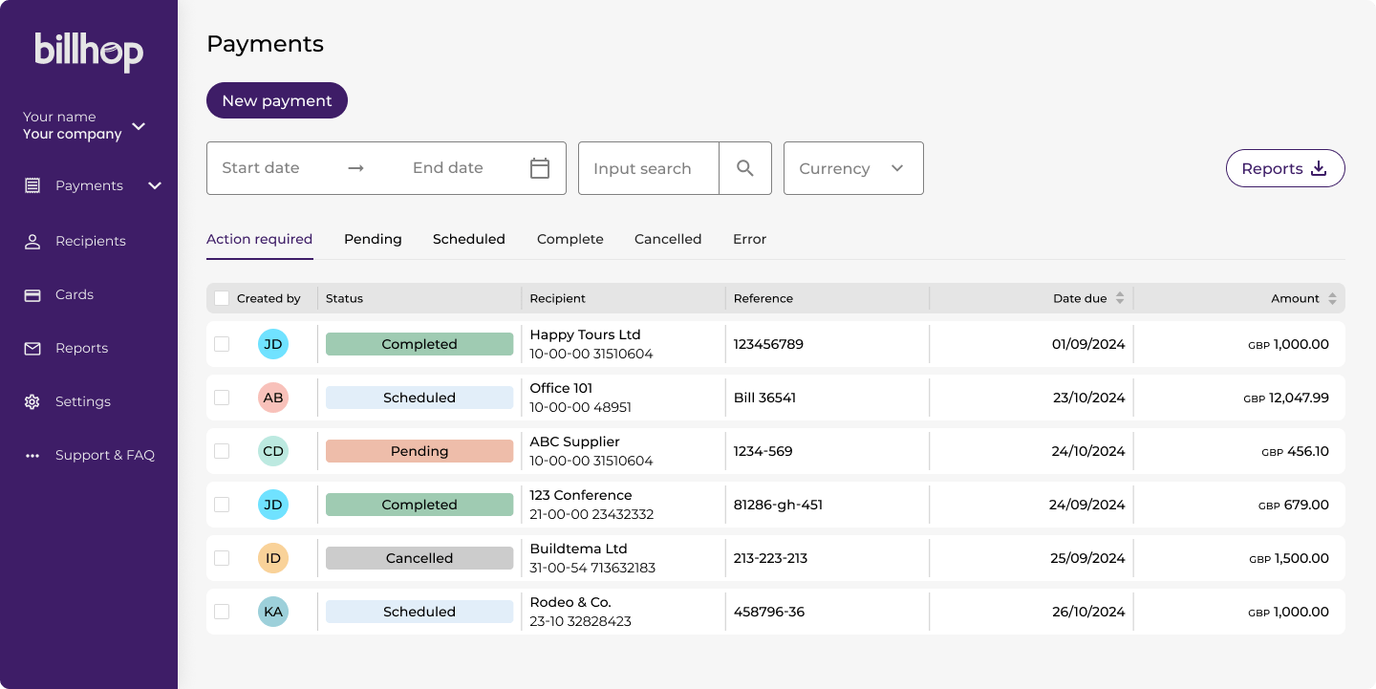Click the billhop logo

coord(89,52)
